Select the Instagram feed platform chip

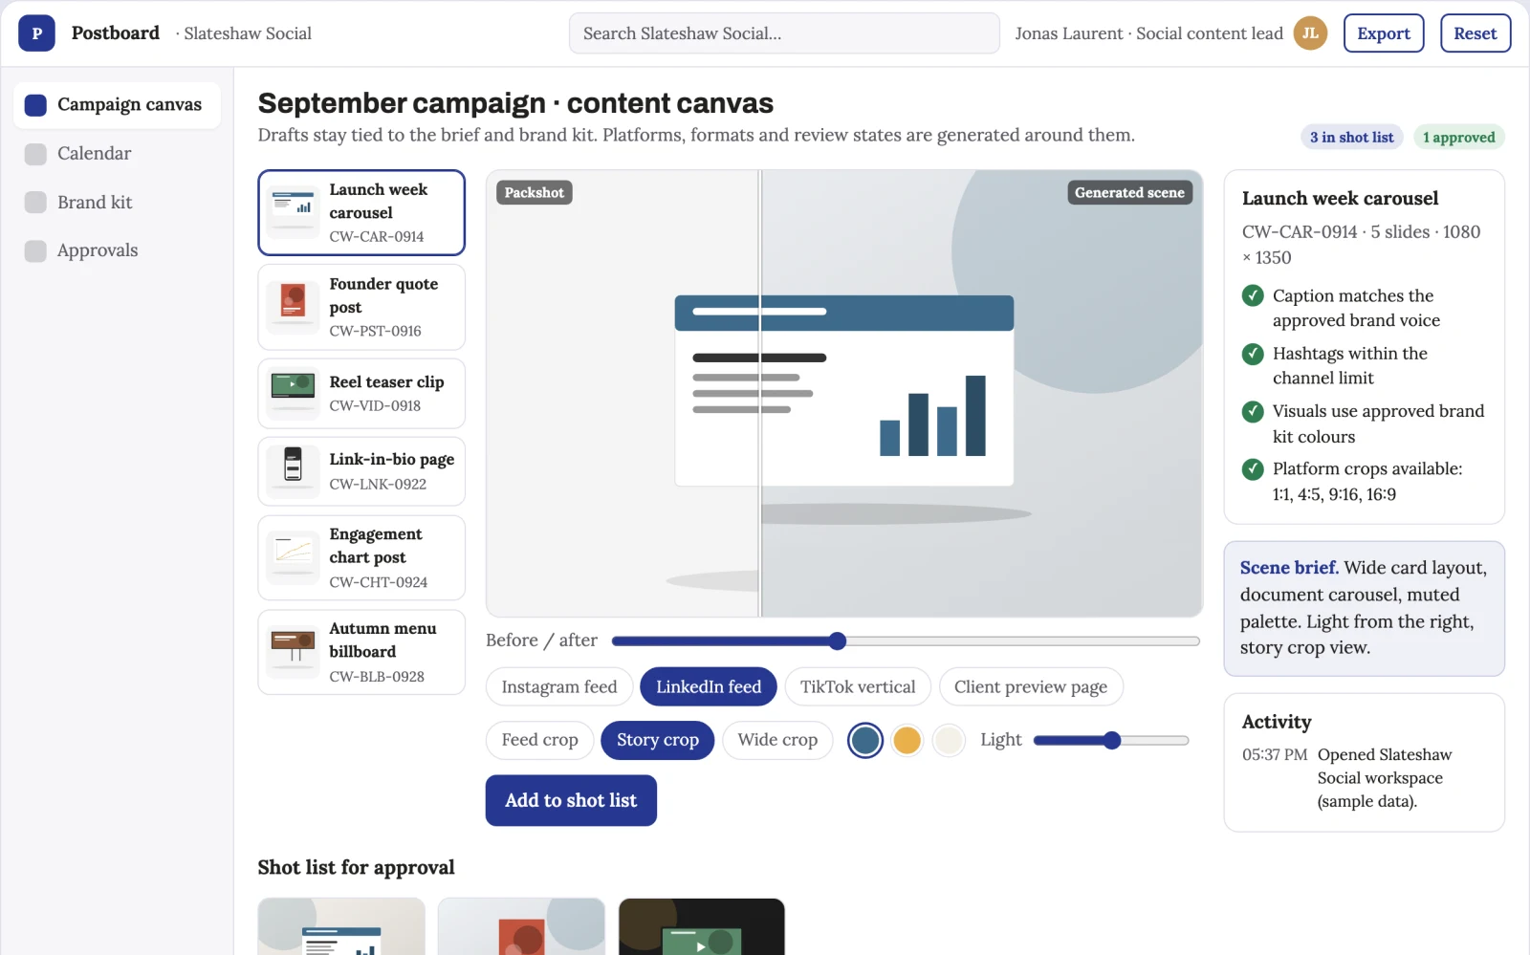[x=559, y=686]
